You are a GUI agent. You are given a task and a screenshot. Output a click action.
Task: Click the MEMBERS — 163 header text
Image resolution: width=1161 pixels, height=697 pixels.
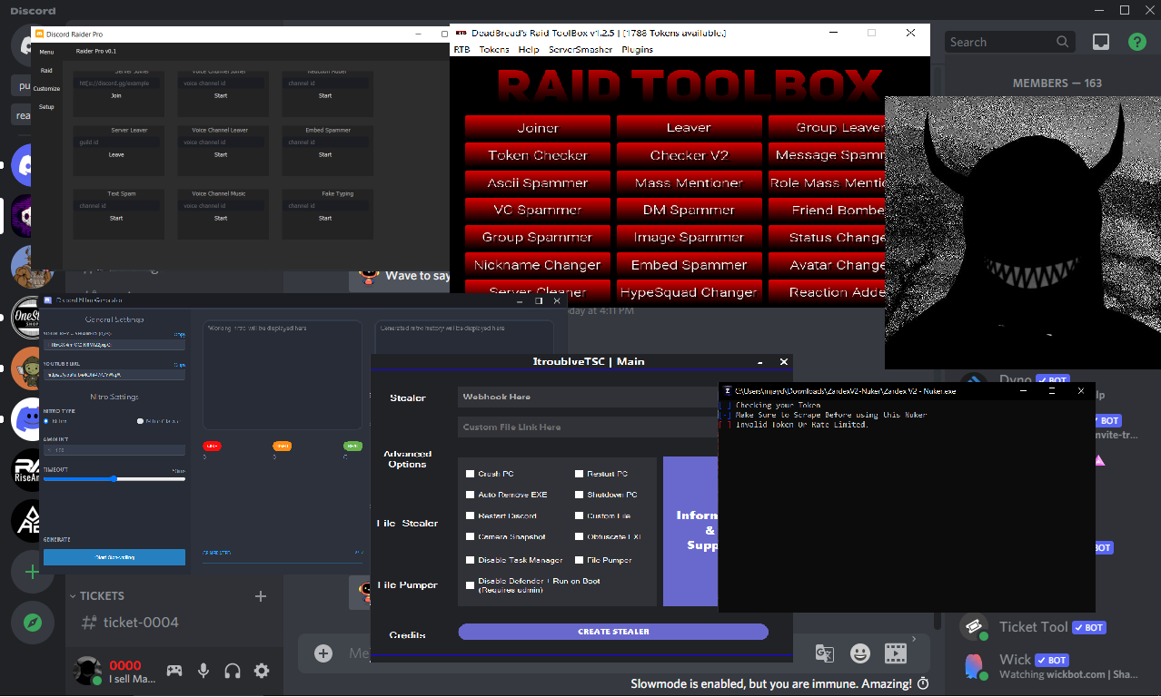click(x=1057, y=83)
